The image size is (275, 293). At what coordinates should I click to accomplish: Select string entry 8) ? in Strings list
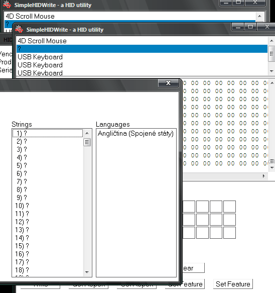pyautogui.click(x=48, y=189)
